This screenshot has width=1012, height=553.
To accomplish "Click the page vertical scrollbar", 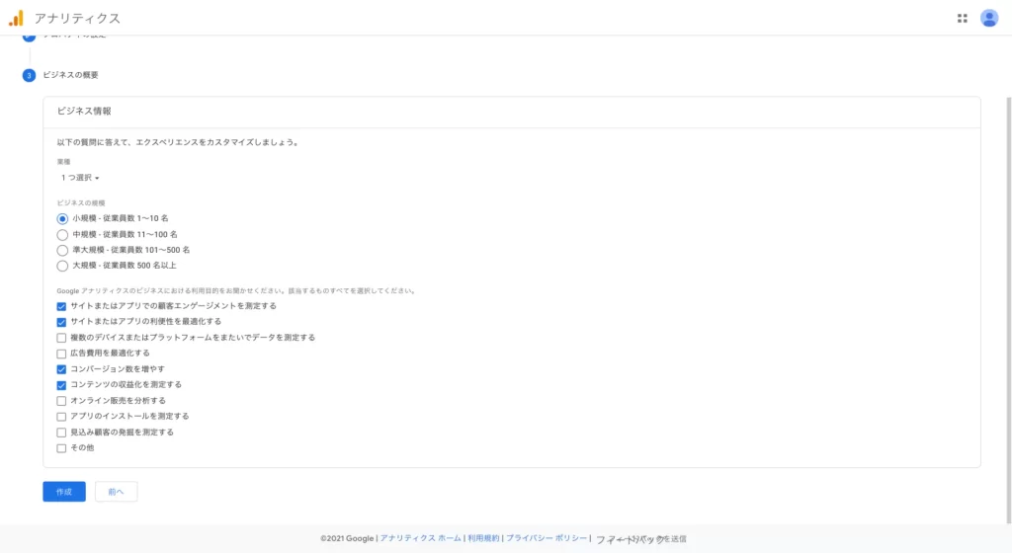I will click(1007, 296).
